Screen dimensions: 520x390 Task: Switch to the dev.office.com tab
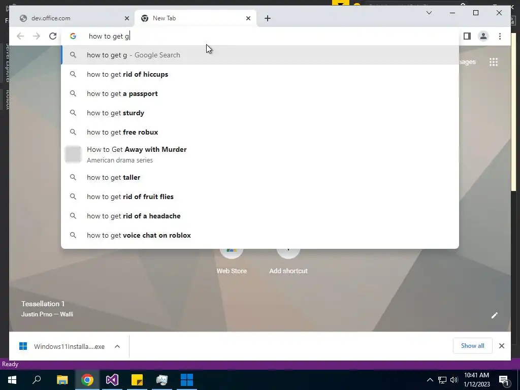coord(72,18)
